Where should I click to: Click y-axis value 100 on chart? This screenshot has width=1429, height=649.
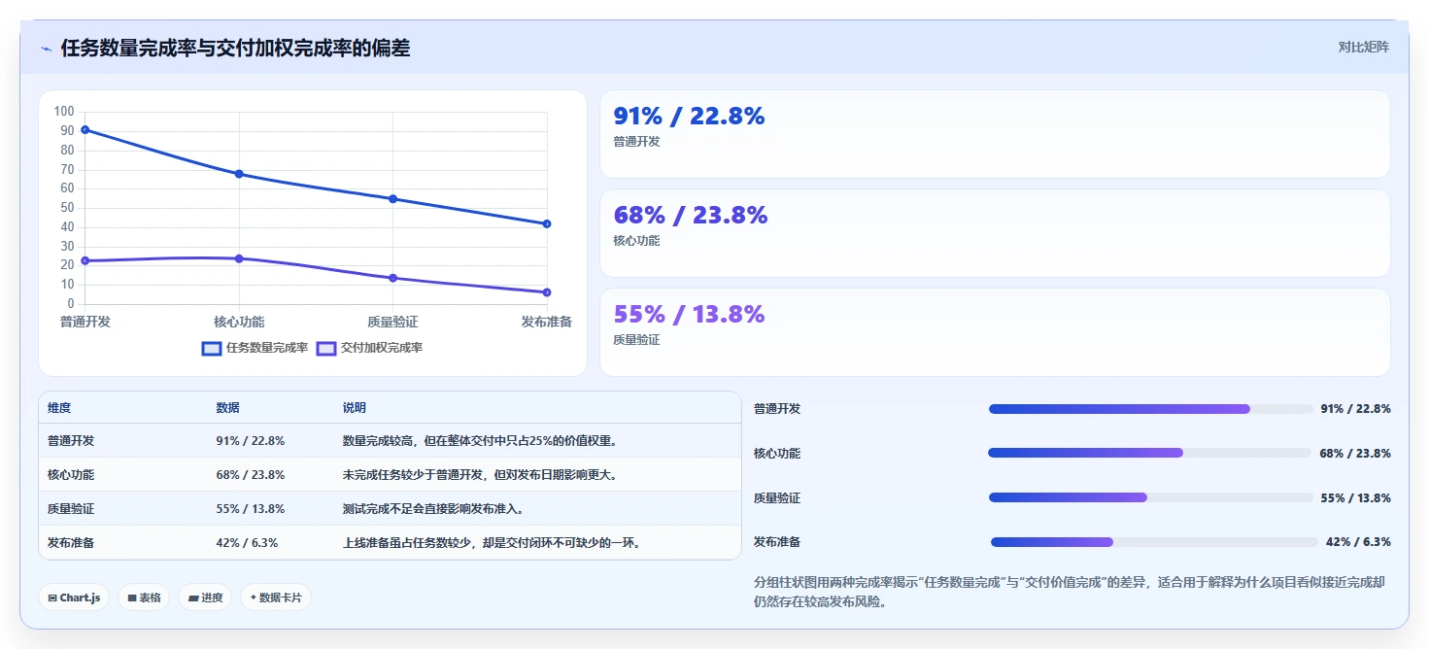[x=65, y=112]
